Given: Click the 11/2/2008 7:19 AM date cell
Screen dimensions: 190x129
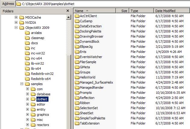Looking at the screenshot, I should point(170,77).
